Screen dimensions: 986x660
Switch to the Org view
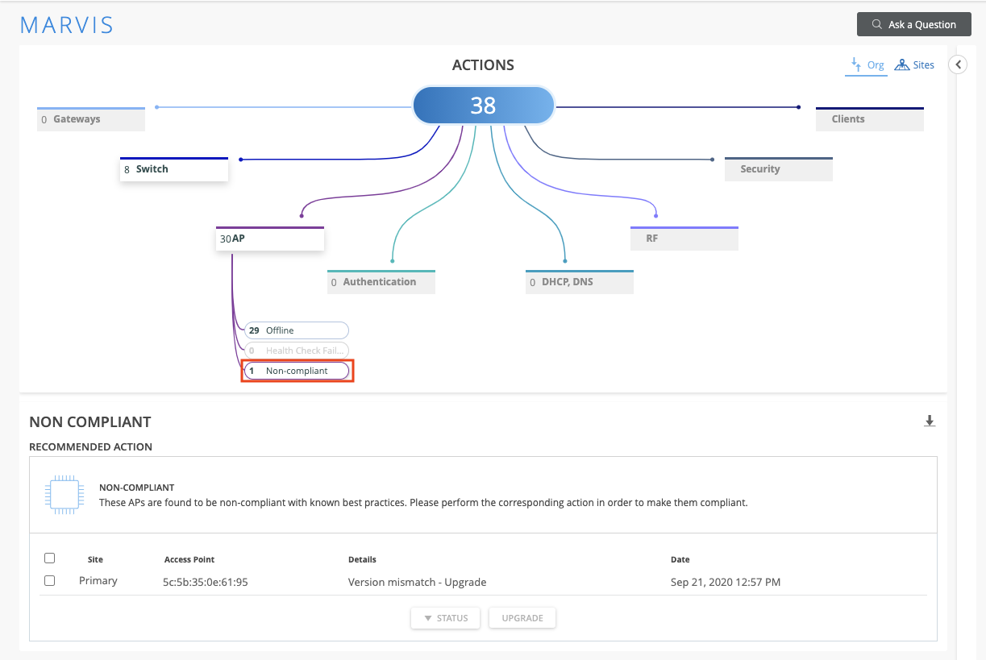click(x=867, y=65)
